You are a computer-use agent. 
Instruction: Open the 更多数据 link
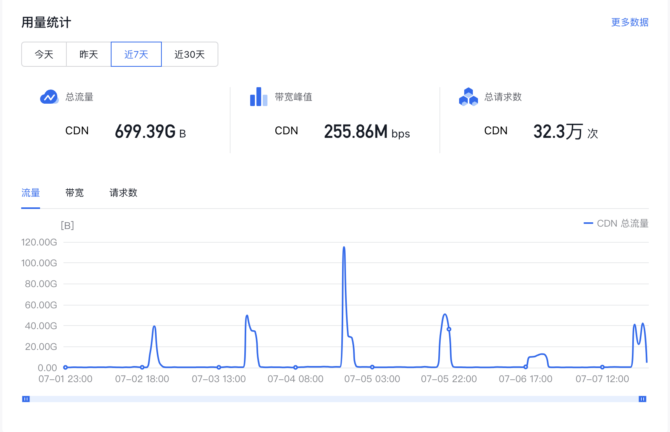(x=630, y=22)
